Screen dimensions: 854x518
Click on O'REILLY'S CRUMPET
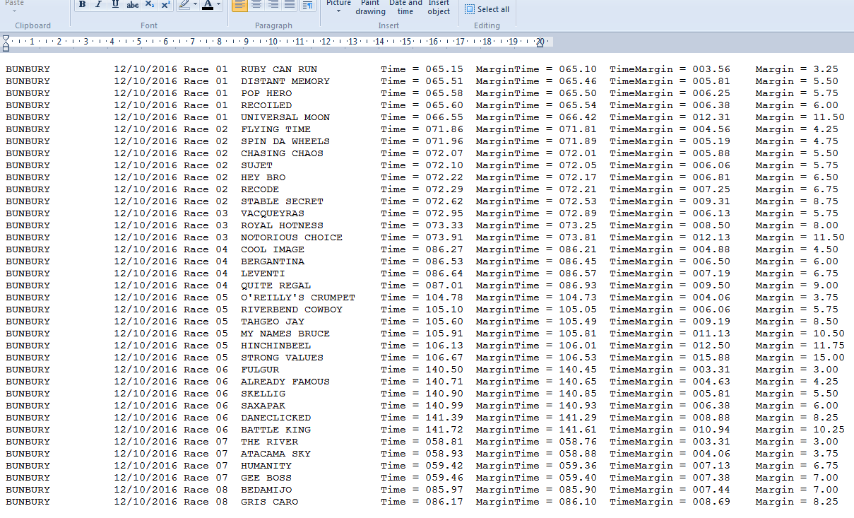tap(298, 298)
